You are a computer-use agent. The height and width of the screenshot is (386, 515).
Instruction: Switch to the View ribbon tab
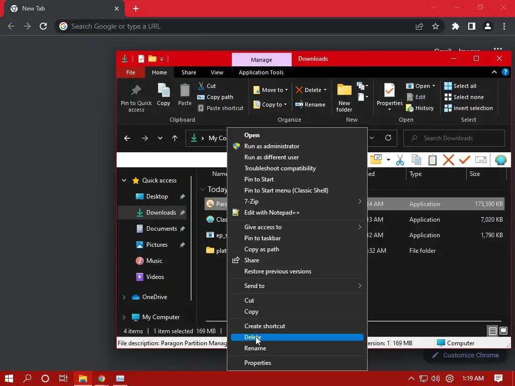(217, 72)
